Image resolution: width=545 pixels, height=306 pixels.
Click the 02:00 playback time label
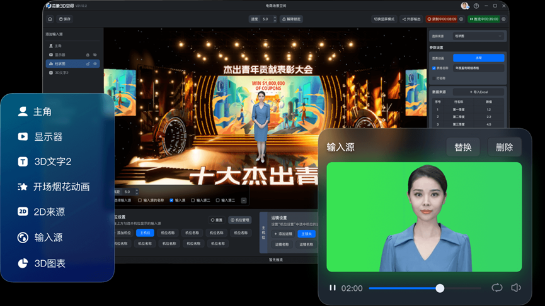point(352,288)
